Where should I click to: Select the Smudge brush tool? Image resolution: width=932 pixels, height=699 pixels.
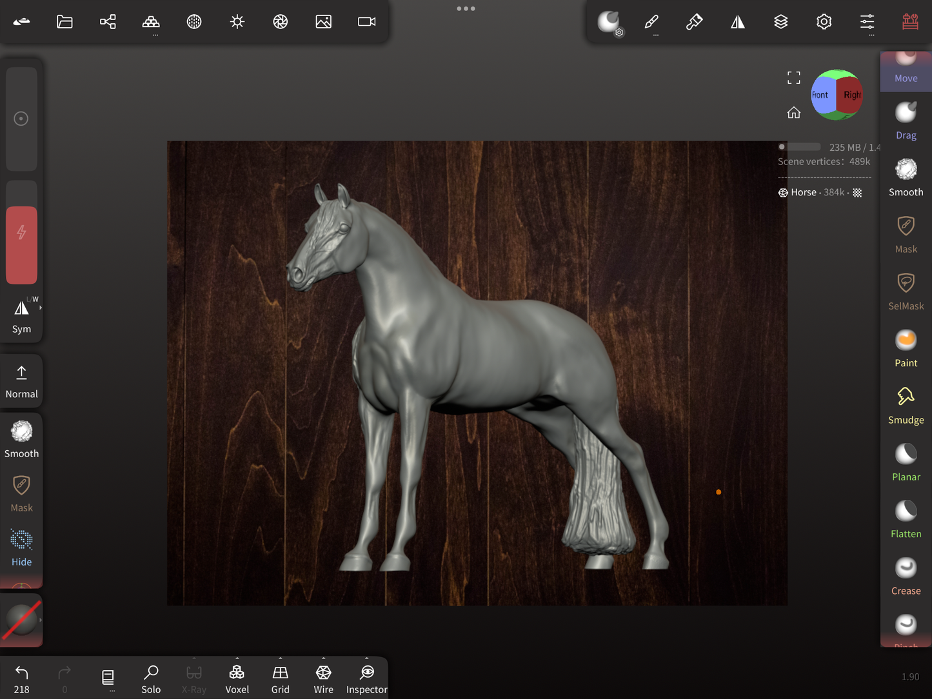pos(906,406)
